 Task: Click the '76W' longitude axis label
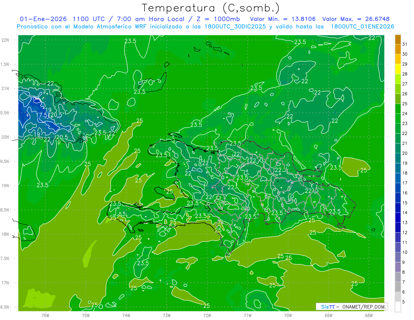point(45,315)
